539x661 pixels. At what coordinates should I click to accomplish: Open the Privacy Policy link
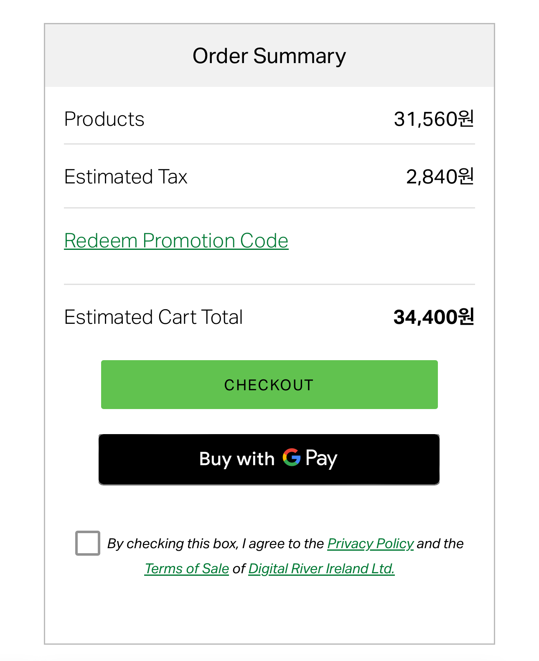pyautogui.click(x=370, y=544)
